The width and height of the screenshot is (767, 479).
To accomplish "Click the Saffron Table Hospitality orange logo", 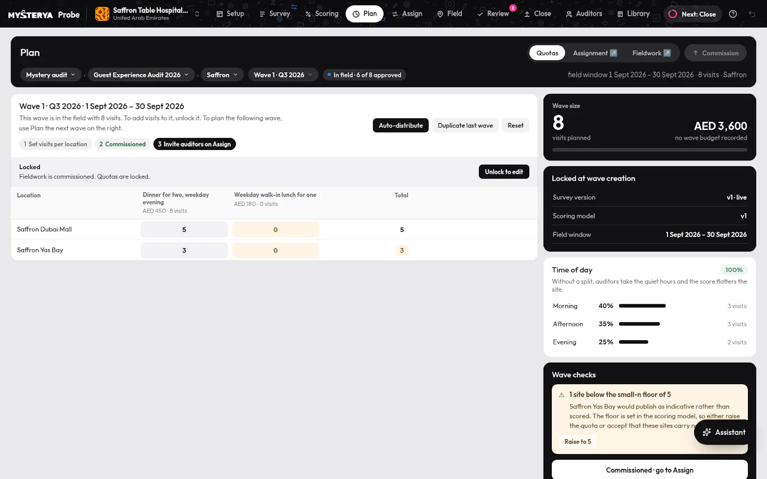I will (x=102, y=14).
